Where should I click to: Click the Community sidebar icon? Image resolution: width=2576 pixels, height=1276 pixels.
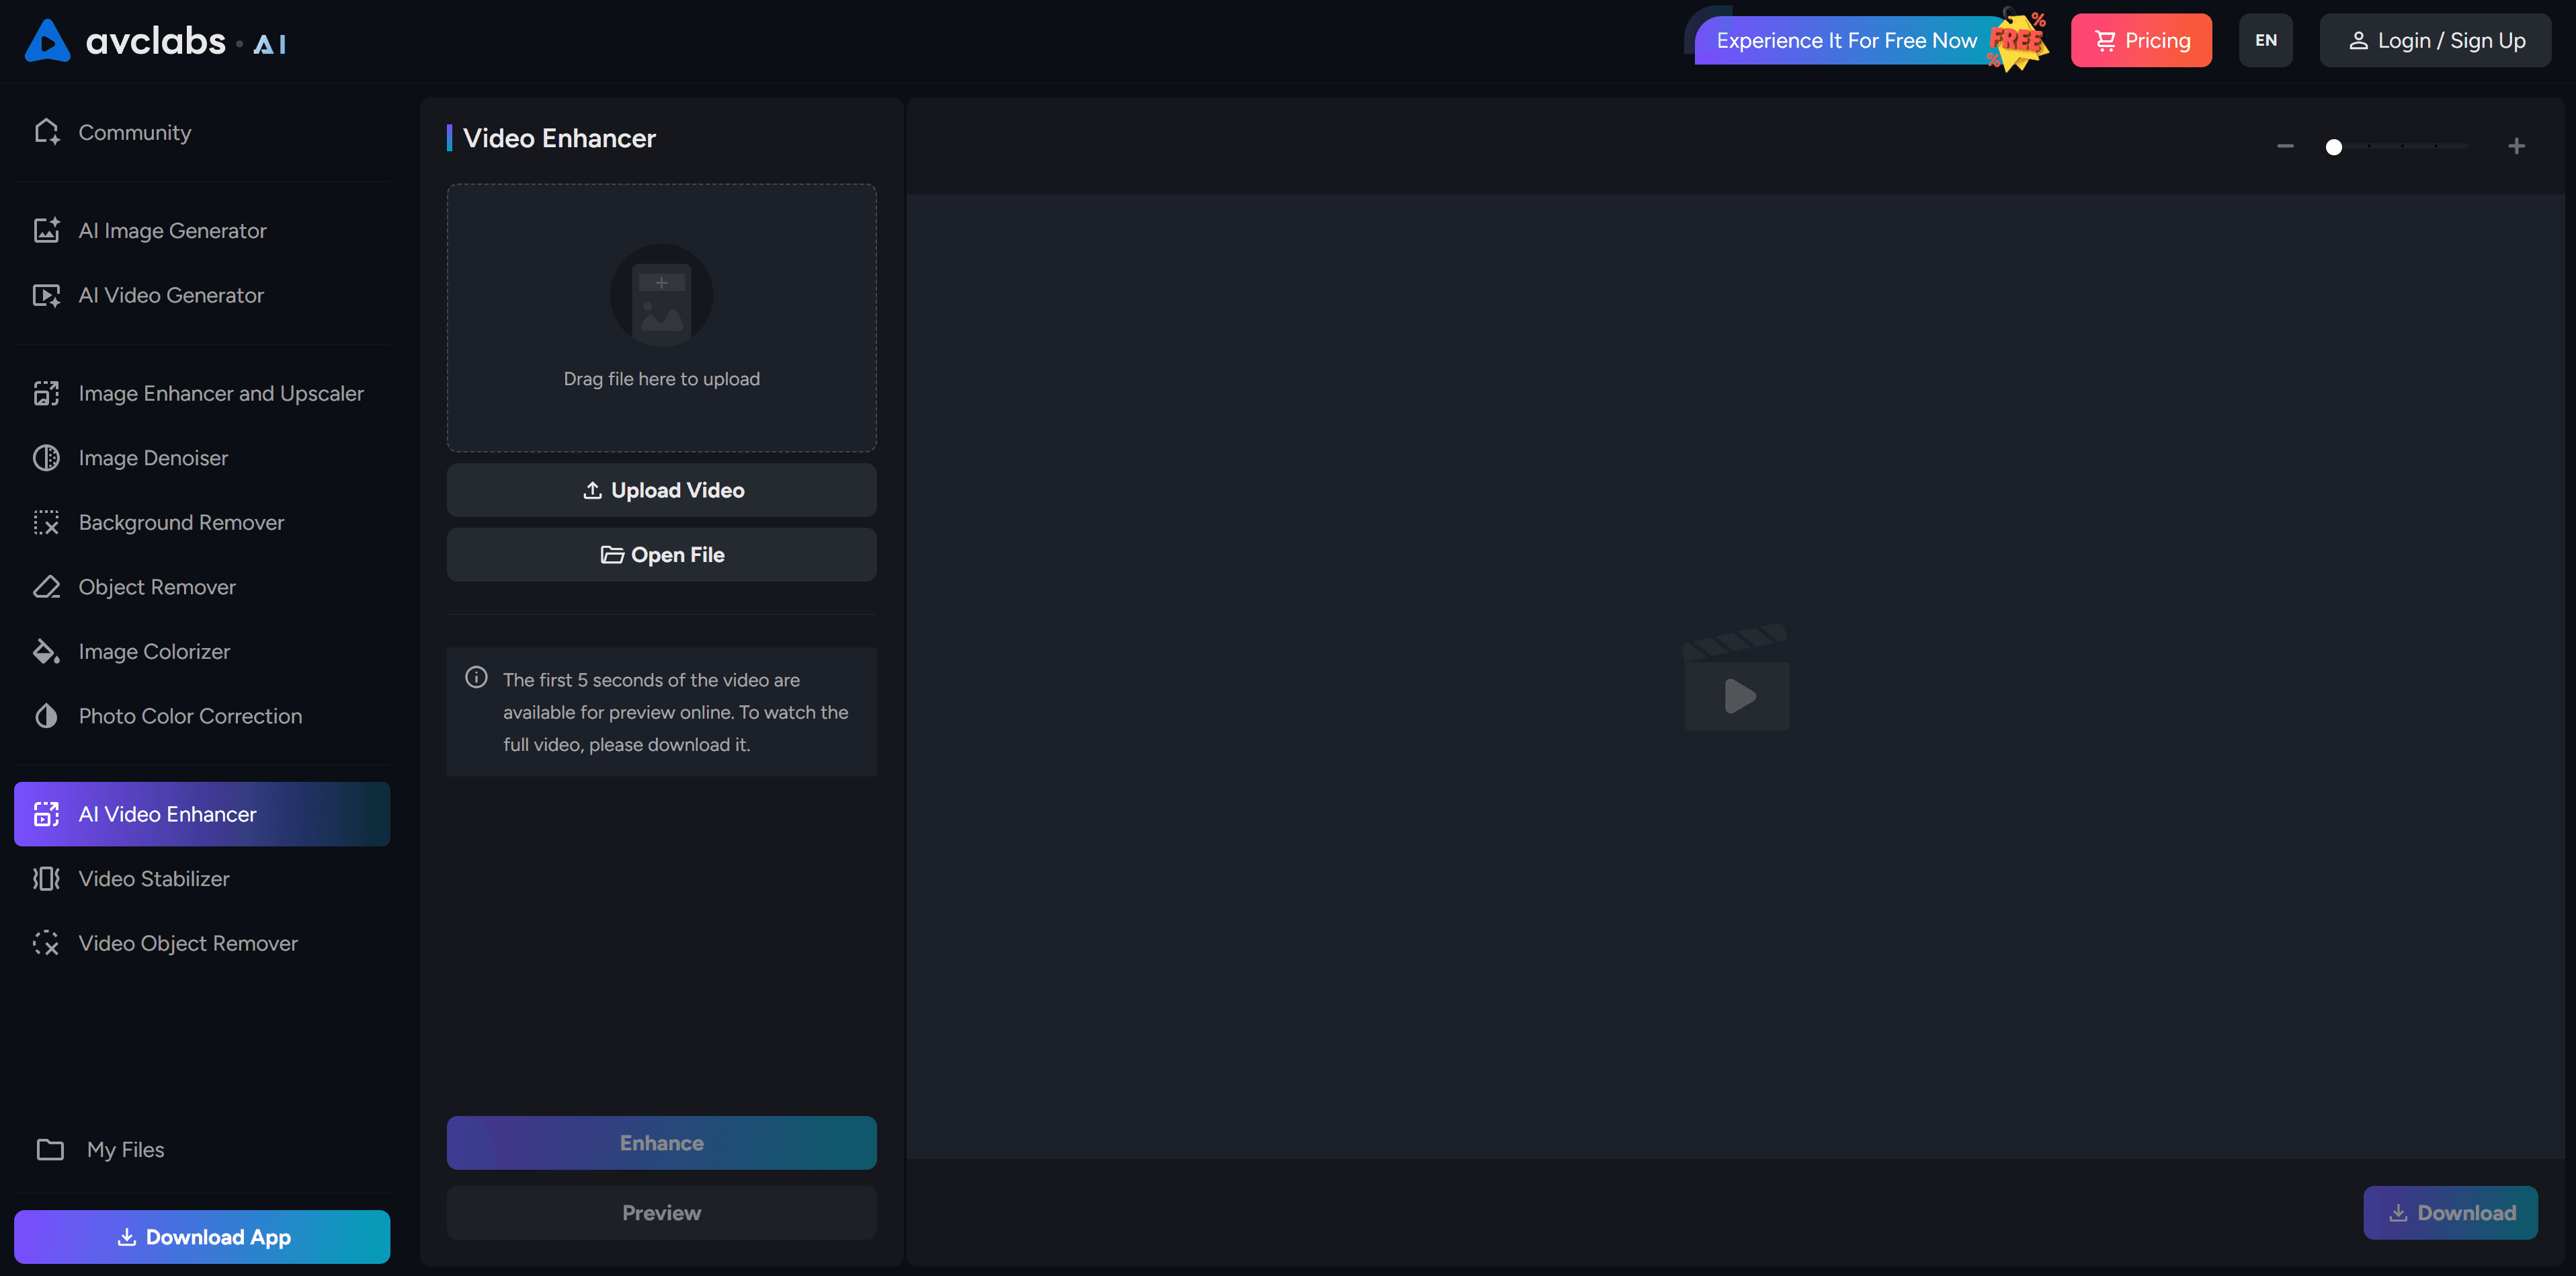coord(47,132)
